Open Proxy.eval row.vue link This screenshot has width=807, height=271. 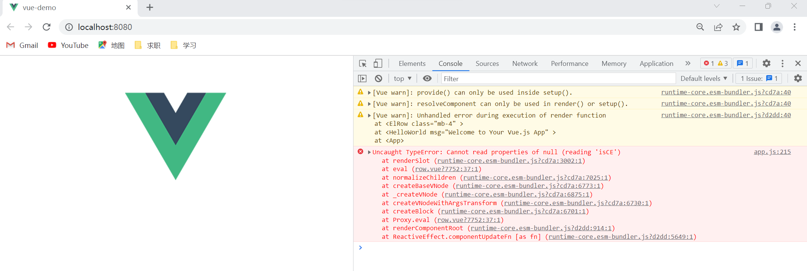(x=469, y=220)
